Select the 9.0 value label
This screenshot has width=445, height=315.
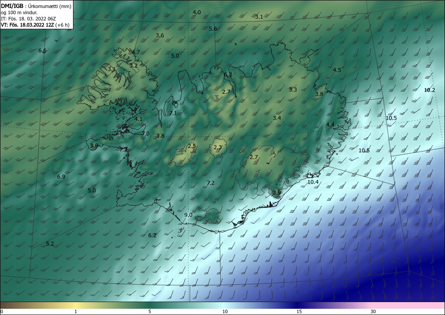pos(188,215)
